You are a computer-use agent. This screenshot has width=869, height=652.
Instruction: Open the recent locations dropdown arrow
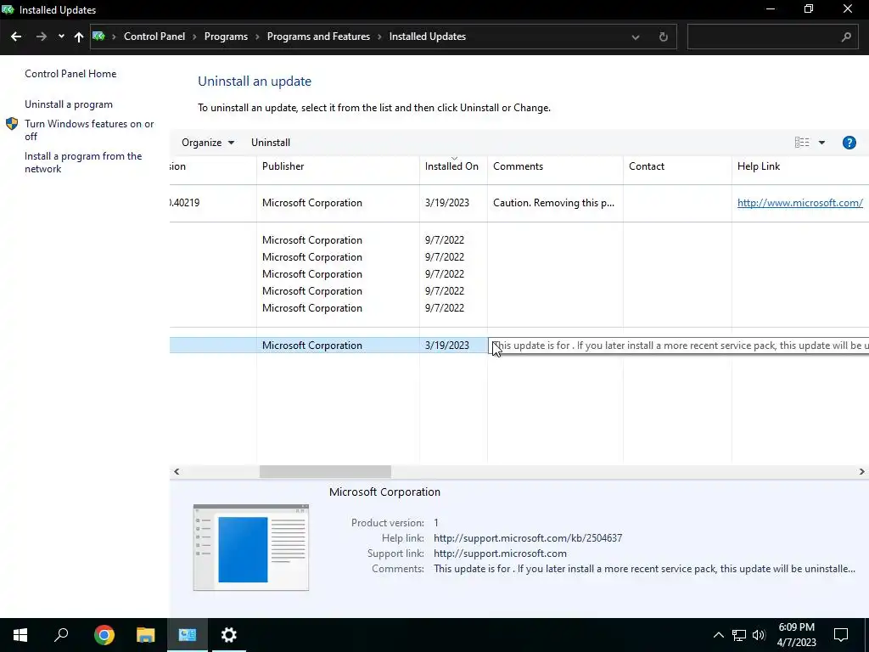(61, 37)
